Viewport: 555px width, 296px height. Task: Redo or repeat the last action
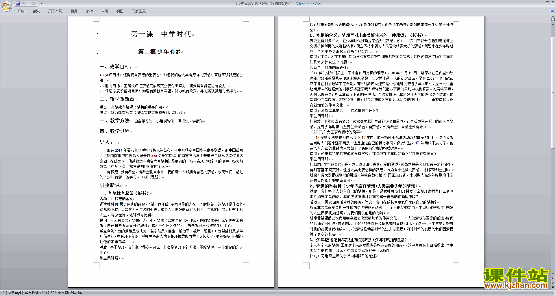coord(33,3)
